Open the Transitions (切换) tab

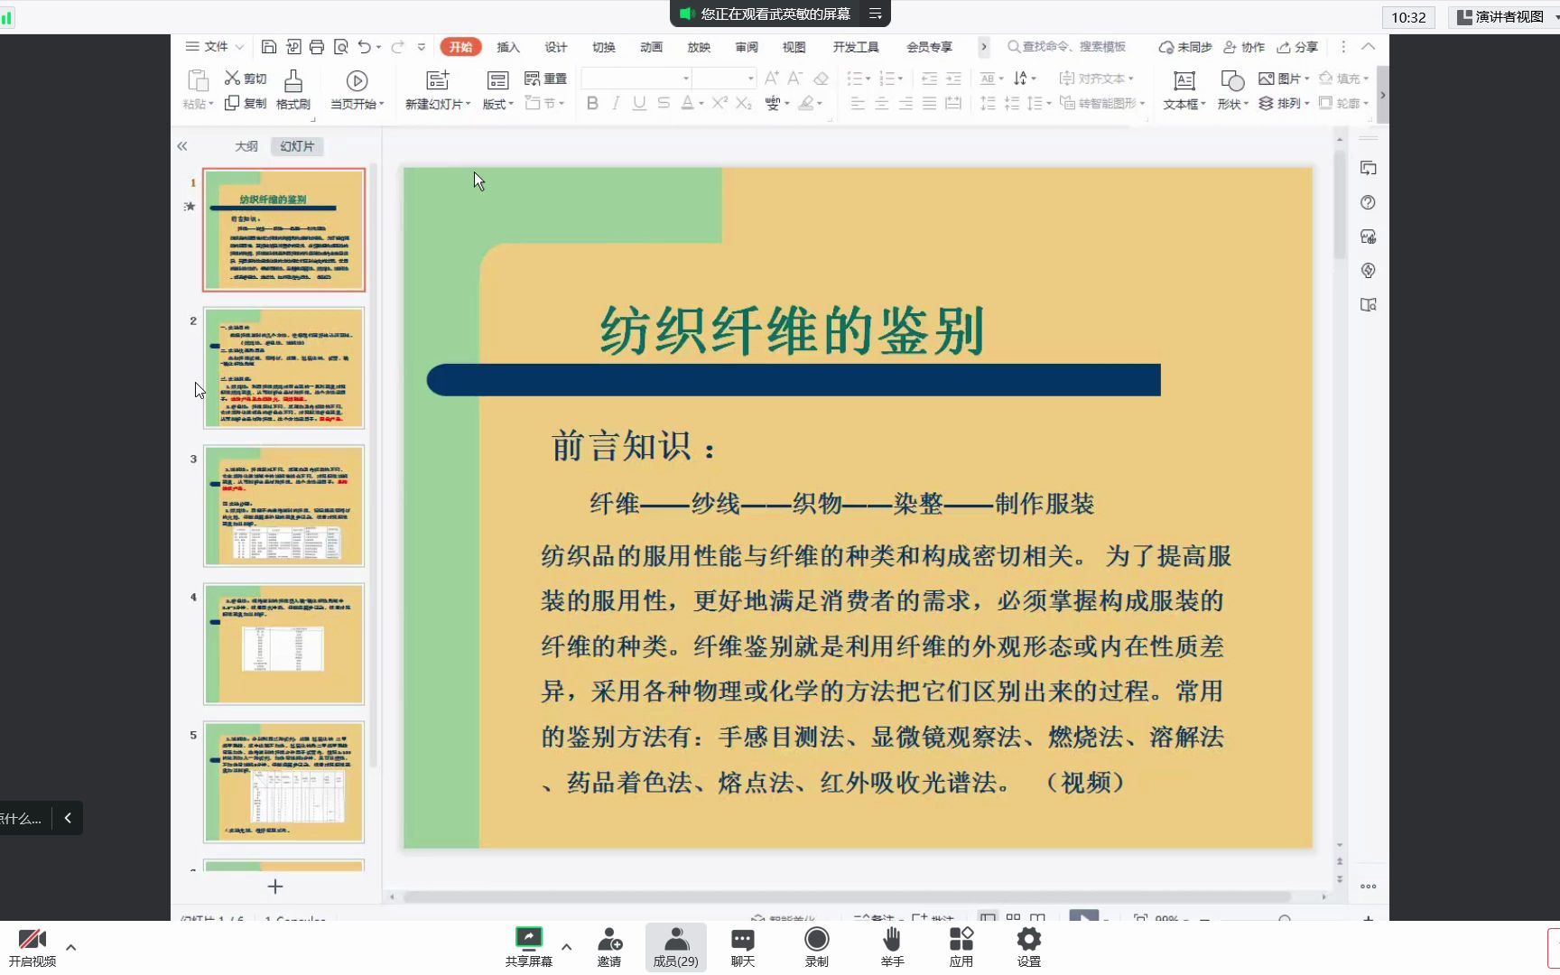tap(604, 47)
